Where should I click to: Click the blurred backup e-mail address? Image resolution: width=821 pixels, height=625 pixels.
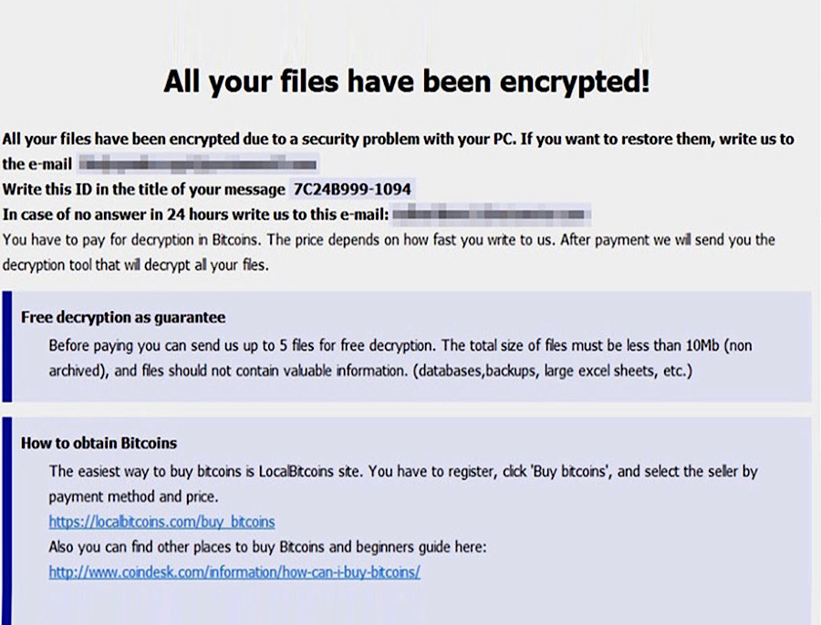pyautogui.click(x=491, y=214)
